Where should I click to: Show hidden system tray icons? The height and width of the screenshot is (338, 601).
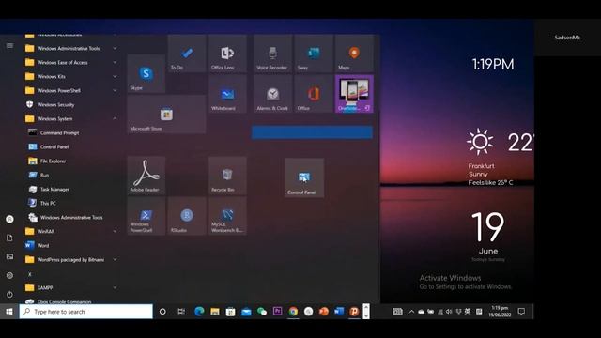pos(411,312)
